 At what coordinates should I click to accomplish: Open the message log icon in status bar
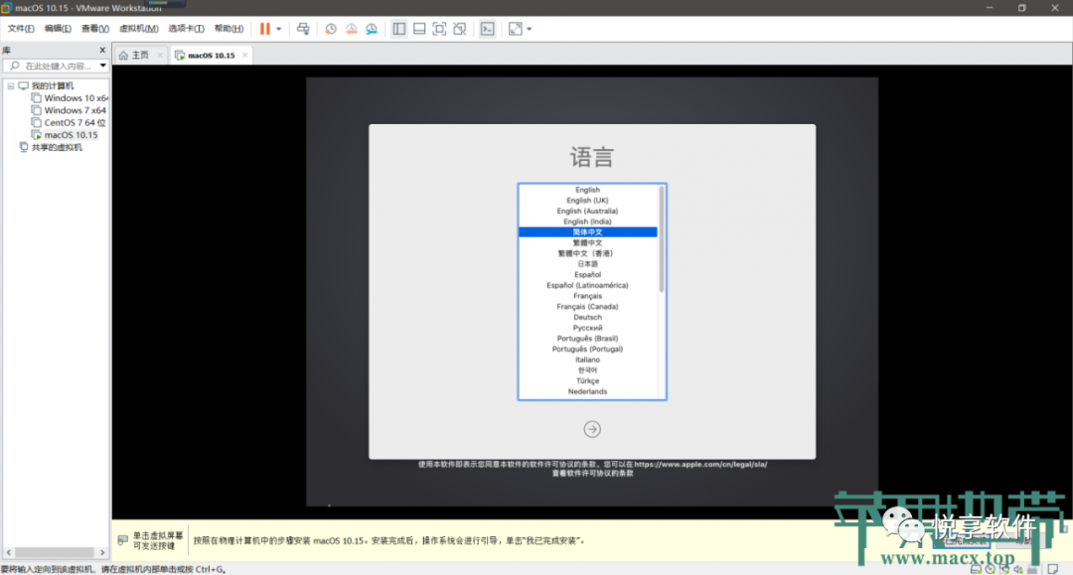point(1053,569)
